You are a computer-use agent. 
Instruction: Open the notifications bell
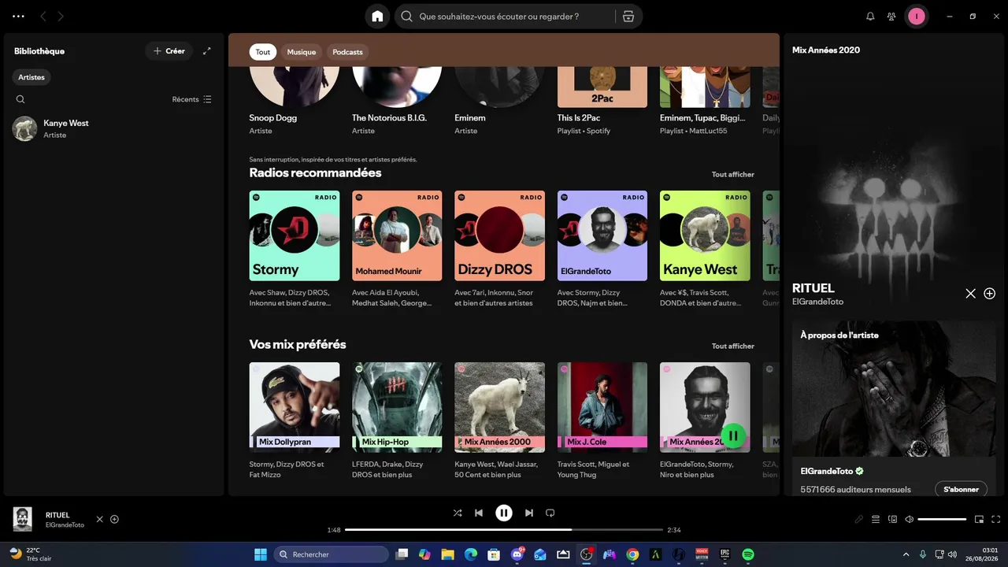pyautogui.click(x=870, y=17)
